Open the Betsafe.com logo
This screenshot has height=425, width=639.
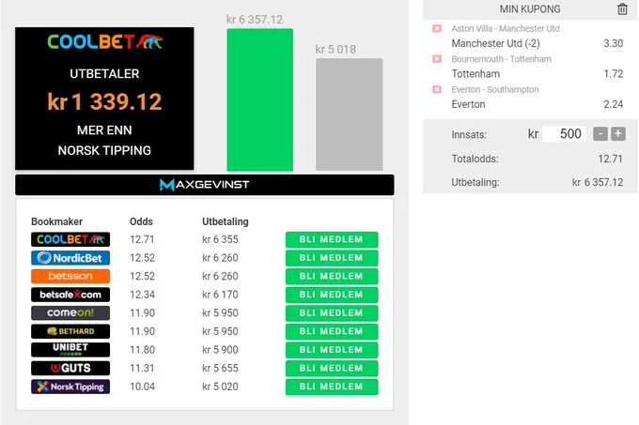click(70, 295)
